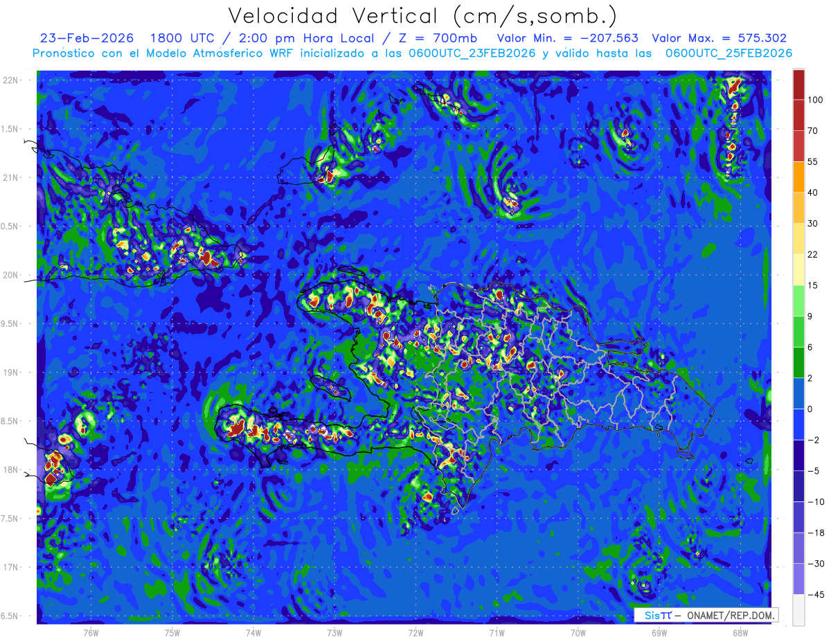Click the longitude axis label "73W"
Screen dimensions: 831x642
[x=334, y=632]
